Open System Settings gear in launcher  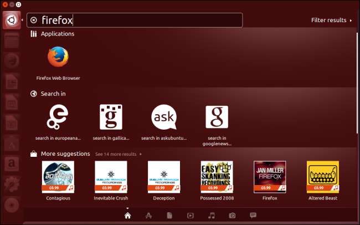(x=12, y=184)
